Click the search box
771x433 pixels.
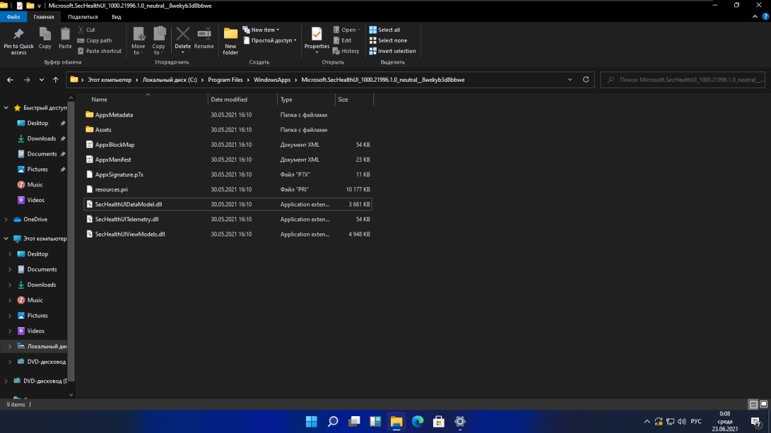point(684,79)
